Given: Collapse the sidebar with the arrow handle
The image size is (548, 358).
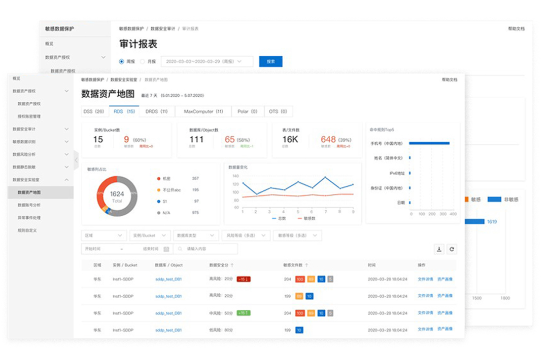Looking at the screenshot, I should click(x=76, y=160).
